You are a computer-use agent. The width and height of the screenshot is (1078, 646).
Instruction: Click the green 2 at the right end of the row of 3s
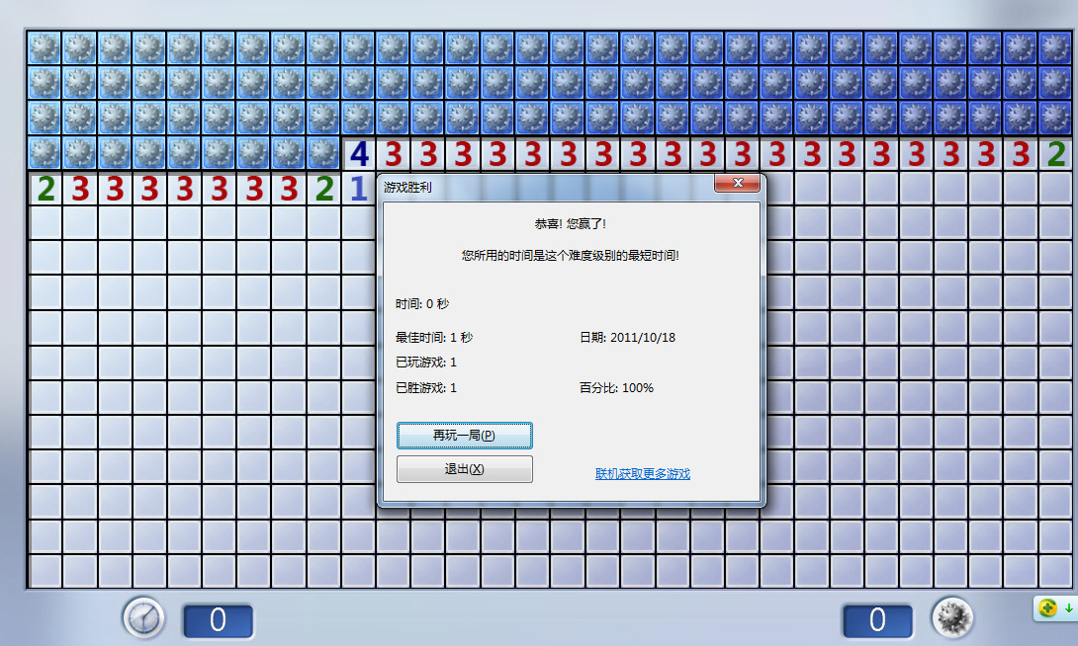(x=1055, y=154)
